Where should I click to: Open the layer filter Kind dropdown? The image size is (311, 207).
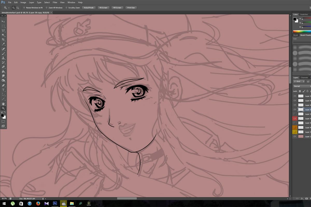point(299,81)
